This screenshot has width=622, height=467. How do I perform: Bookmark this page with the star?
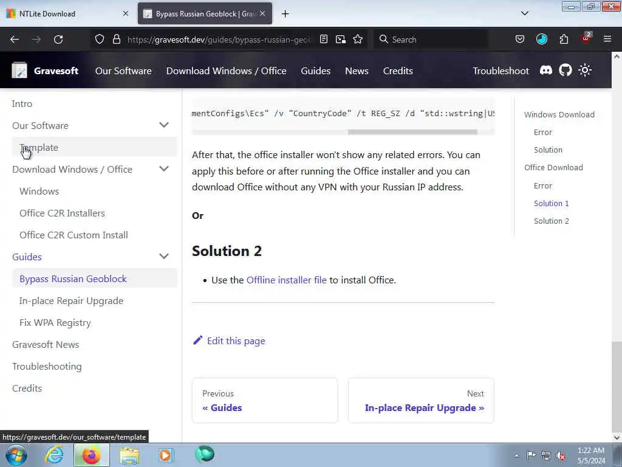pyautogui.click(x=358, y=39)
